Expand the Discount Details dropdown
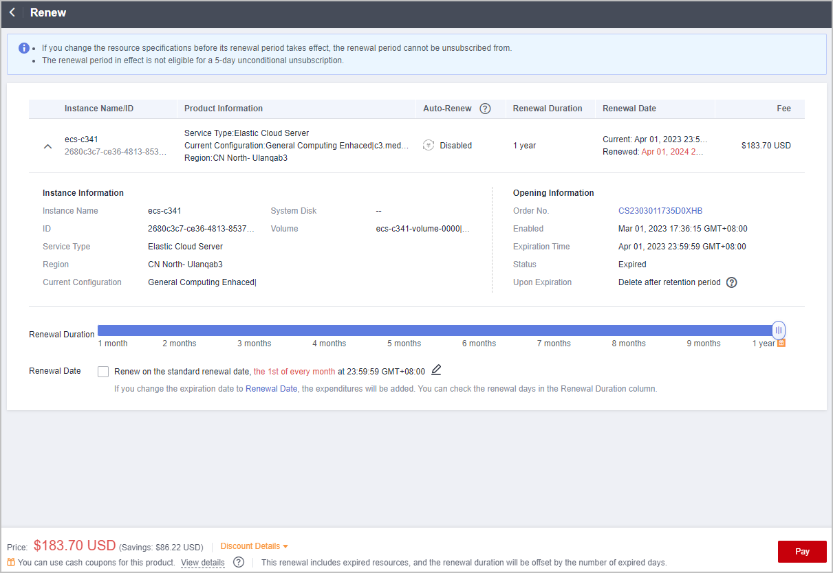The height and width of the screenshot is (573, 833). (254, 546)
